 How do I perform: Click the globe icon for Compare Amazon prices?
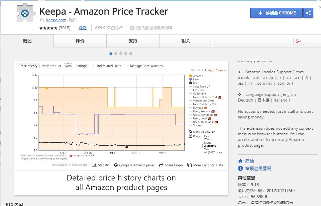click(116, 165)
